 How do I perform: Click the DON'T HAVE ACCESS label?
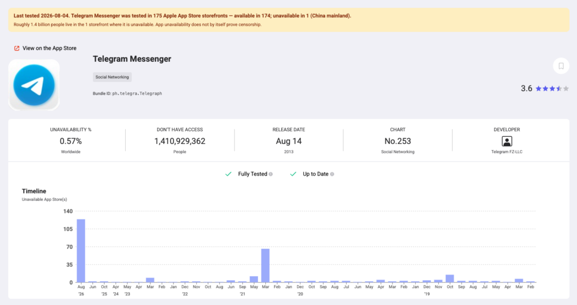tap(180, 130)
